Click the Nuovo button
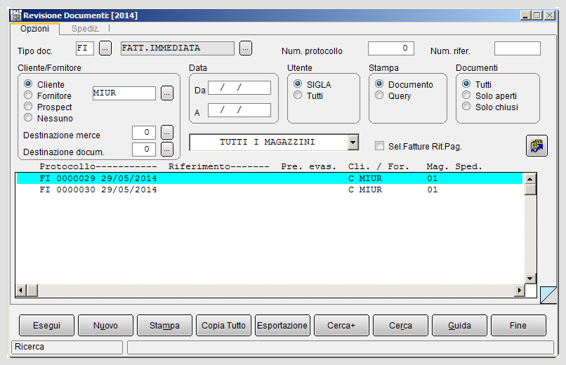This screenshot has height=365, width=566. pos(105,325)
